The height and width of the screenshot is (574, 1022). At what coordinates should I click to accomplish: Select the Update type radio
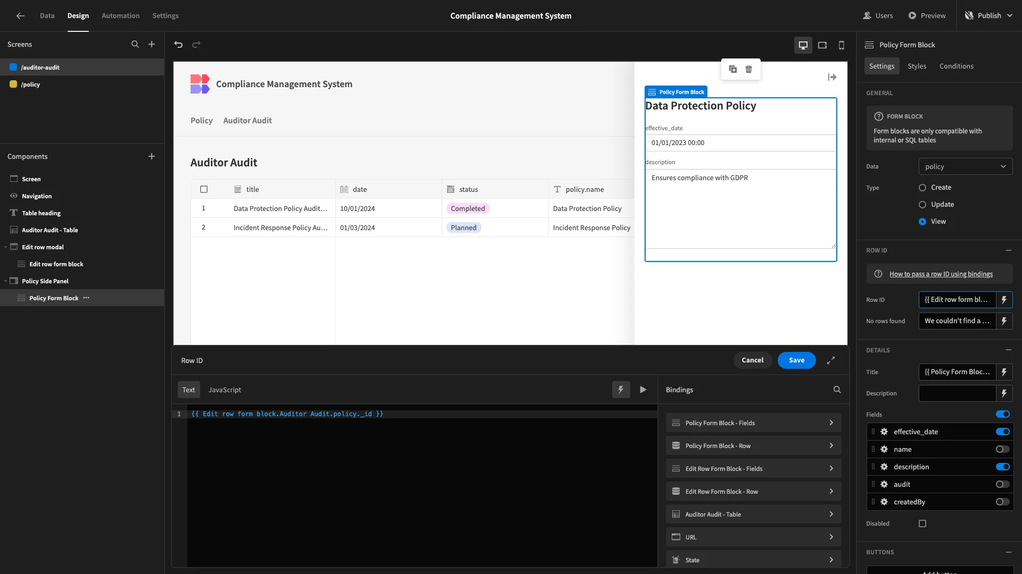pyautogui.click(x=922, y=205)
